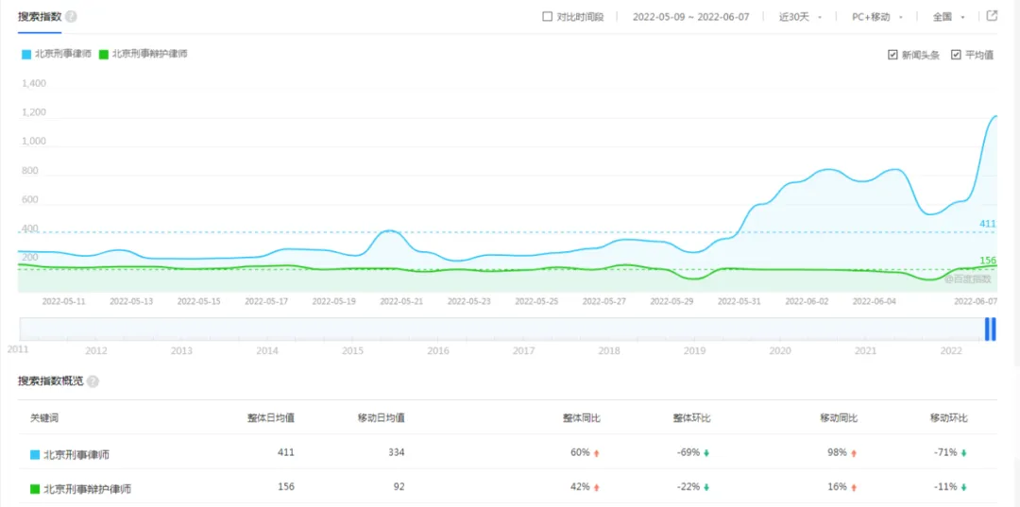Select the 搜索指数 tab

click(x=40, y=16)
